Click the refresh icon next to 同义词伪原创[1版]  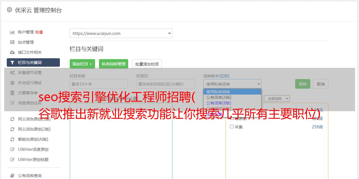12,119
